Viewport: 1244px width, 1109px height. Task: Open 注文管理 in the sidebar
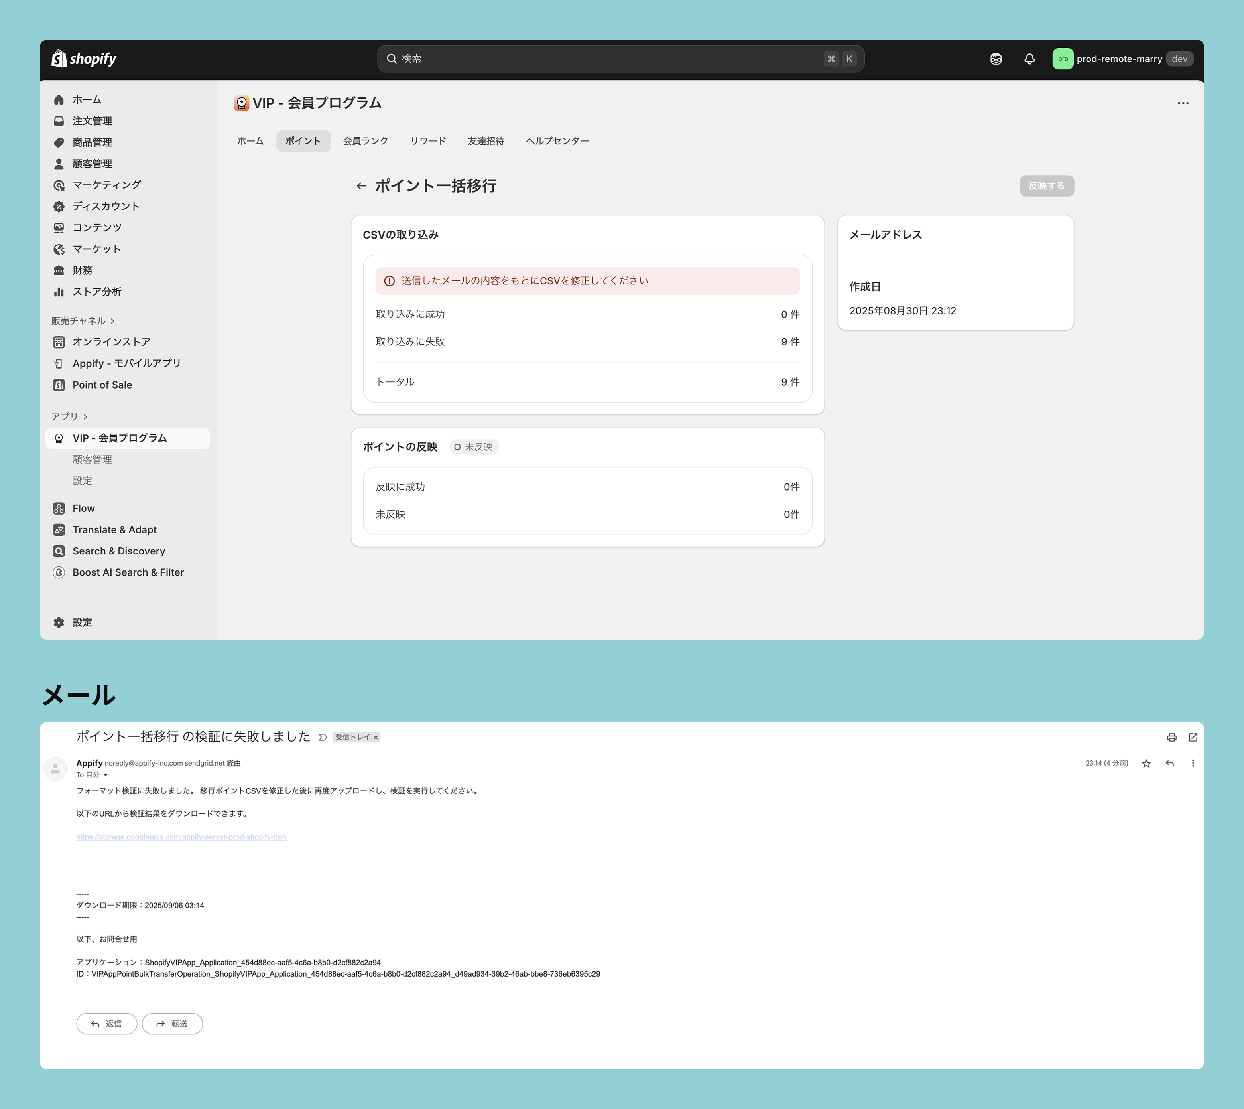click(92, 121)
